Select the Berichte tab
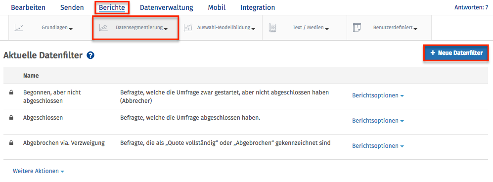 coord(112,7)
